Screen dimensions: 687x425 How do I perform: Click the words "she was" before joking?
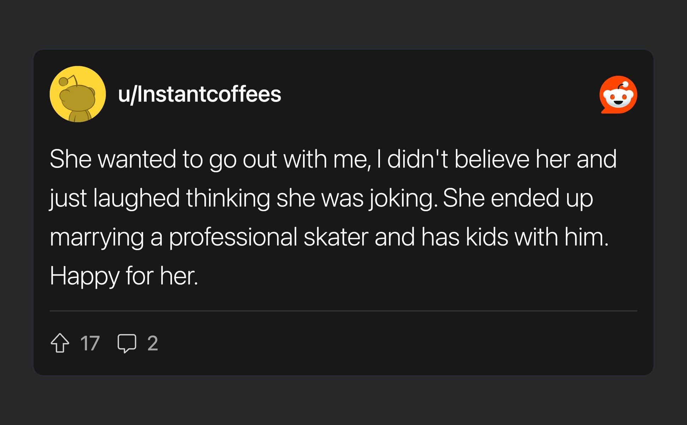tap(320, 198)
